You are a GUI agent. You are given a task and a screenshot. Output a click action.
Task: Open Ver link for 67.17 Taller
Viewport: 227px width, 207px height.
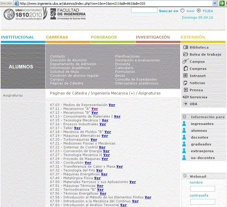point(77,128)
